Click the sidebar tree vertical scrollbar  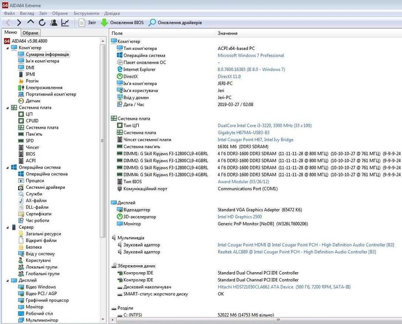click(102, 141)
